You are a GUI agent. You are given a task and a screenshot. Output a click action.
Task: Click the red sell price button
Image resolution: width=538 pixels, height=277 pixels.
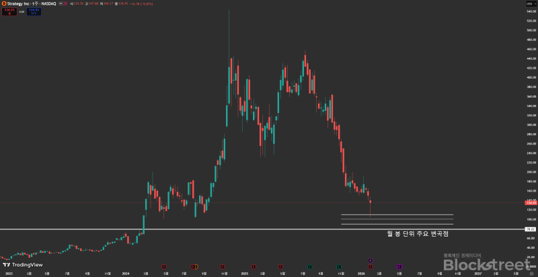(x=8, y=11)
